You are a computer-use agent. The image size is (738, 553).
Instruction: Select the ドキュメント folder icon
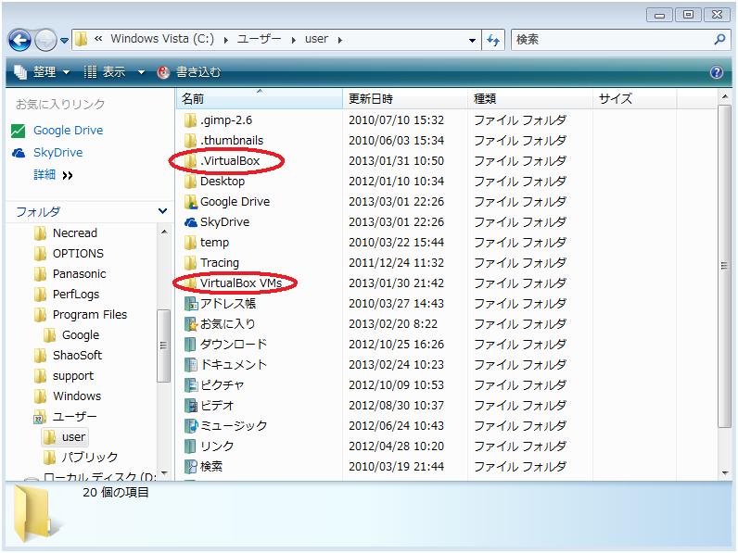tap(190, 365)
